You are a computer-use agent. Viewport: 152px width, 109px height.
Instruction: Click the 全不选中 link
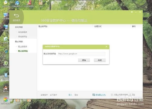(54, 95)
